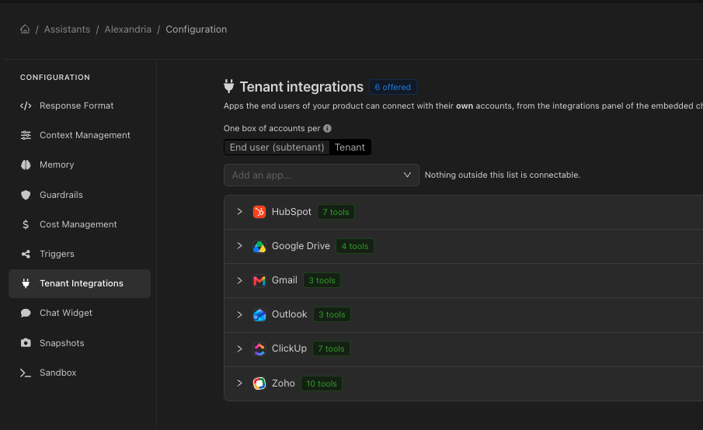Click the ClickUp 7 tools badge
703x430 pixels.
tap(332, 349)
